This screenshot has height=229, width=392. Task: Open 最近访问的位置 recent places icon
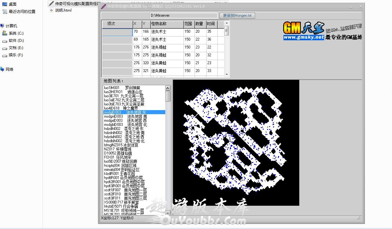[5, 11]
